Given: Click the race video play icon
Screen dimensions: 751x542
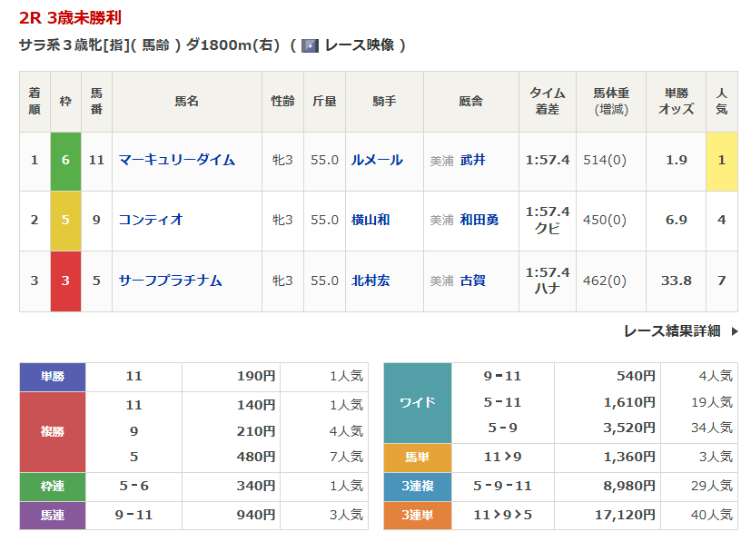Looking at the screenshot, I should point(310,45).
